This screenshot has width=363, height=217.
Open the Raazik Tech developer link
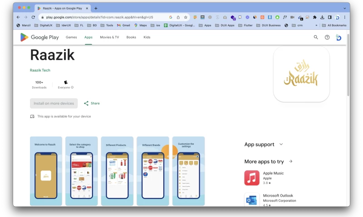click(x=40, y=70)
